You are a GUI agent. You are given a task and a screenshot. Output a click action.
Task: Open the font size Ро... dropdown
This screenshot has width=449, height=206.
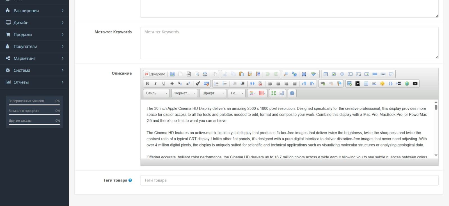coord(237,93)
